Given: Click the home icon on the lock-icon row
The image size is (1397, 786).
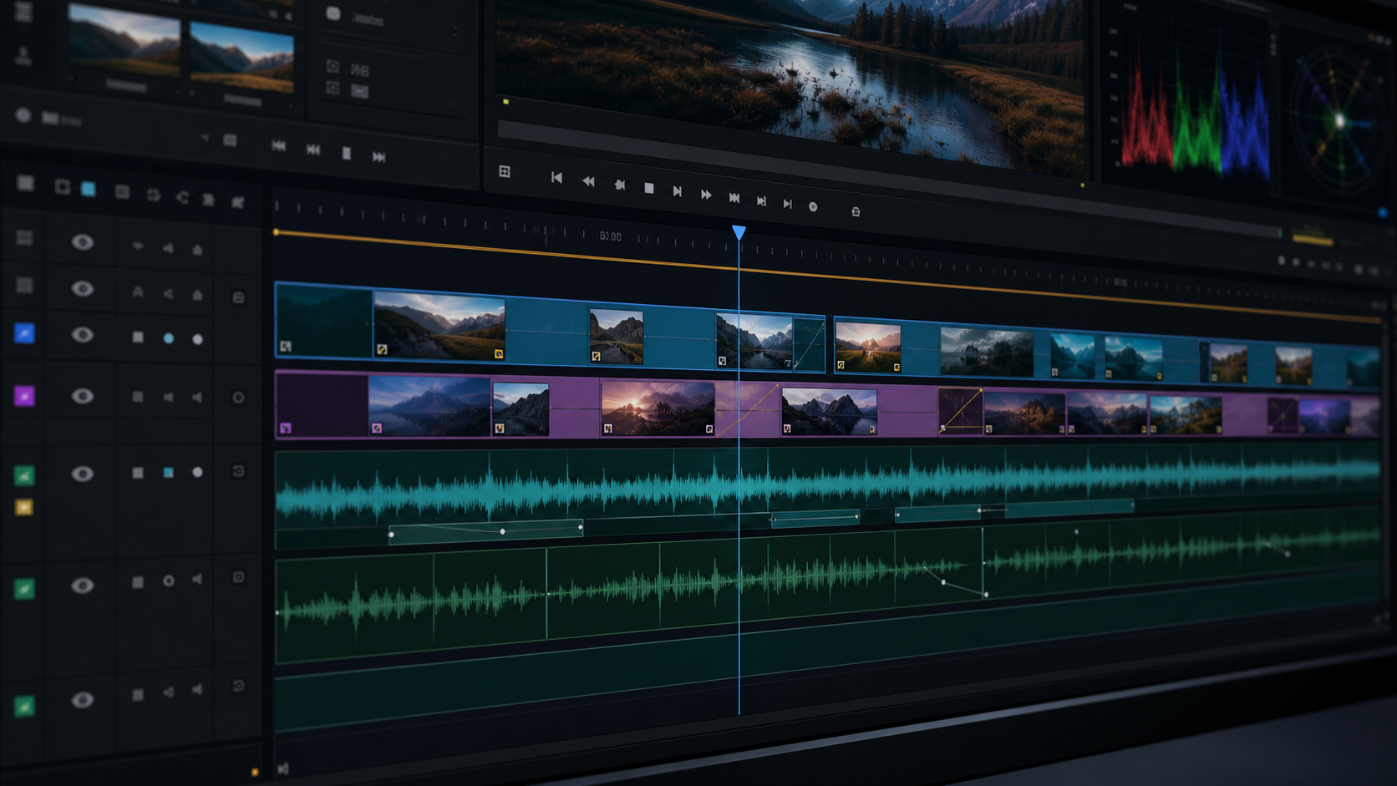Looking at the screenshot, I should (x=198, y=295).
